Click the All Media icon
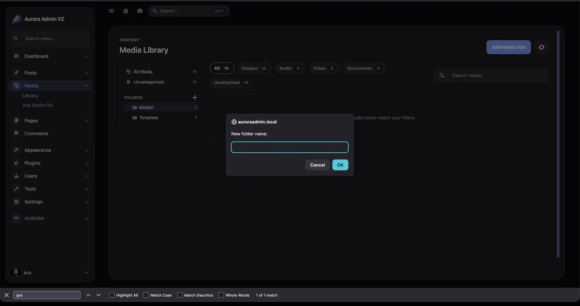The height and width of the screenshot is (306, 580). 128,72
